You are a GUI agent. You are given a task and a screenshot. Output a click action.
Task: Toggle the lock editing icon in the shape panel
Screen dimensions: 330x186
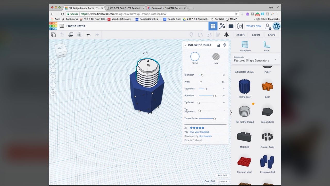(x=219, y=45)
